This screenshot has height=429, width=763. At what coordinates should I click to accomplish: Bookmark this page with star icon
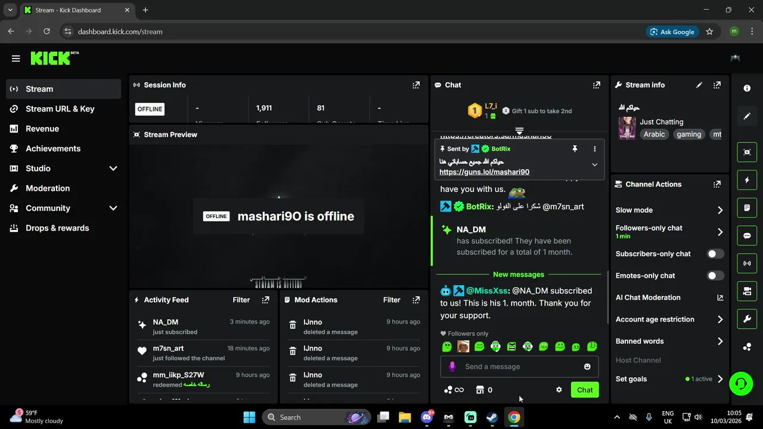(x=709, y=32)
